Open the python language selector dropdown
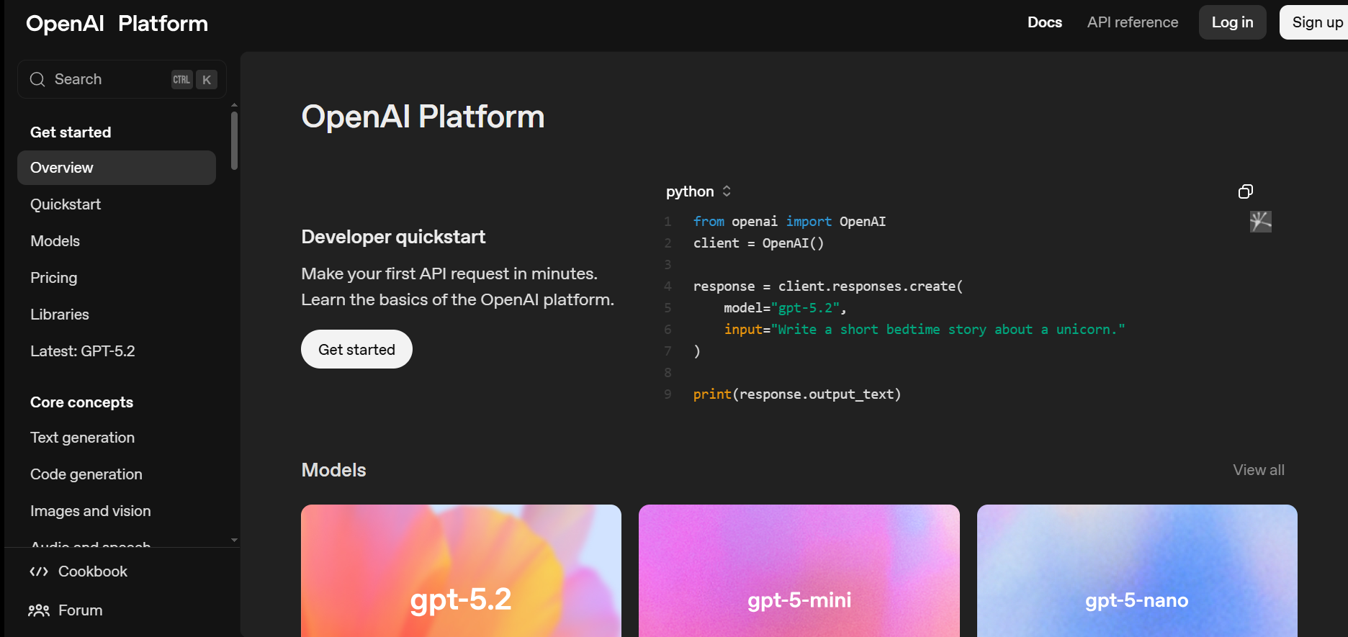 click(x=698, y=191)
